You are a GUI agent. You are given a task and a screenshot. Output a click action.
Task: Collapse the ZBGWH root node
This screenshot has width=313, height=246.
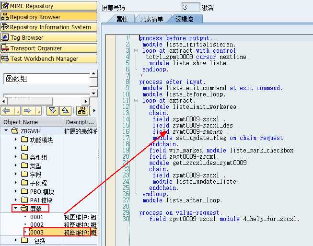pos(6,130)
